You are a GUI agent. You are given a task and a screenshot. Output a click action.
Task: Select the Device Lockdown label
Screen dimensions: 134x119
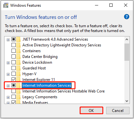(37, 62)
